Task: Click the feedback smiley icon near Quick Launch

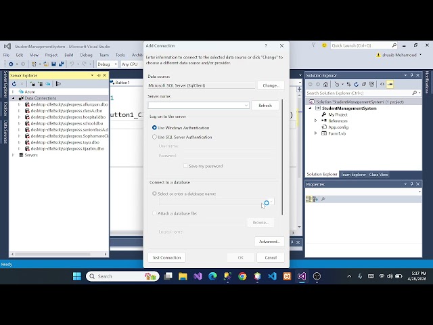Action: point(324,45)
